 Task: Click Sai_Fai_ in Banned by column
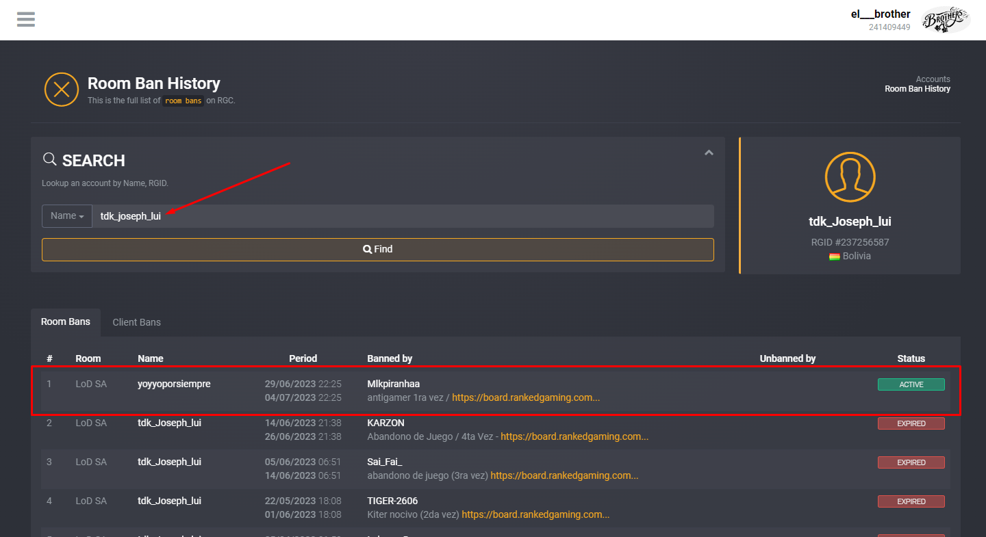click(x=385, y=462)
